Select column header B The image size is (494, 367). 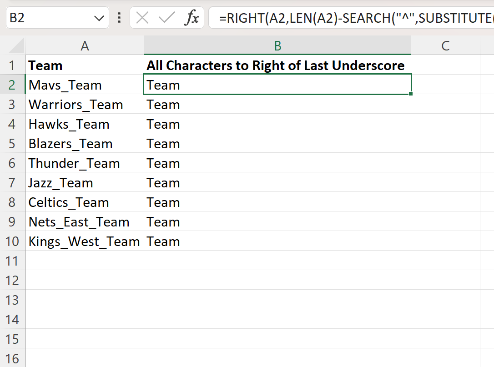point(277,45)
